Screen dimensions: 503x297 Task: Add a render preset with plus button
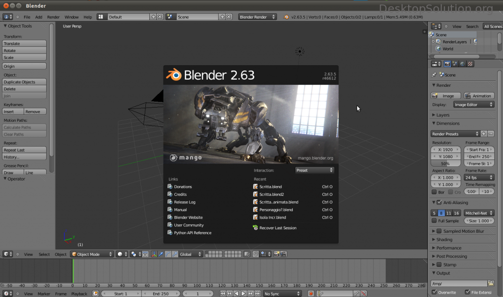[x=484, y=134]
